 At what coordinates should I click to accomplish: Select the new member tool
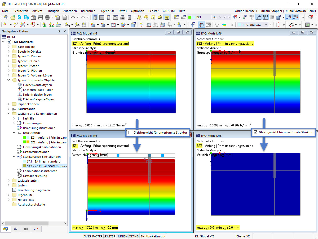tap(23, 25)
